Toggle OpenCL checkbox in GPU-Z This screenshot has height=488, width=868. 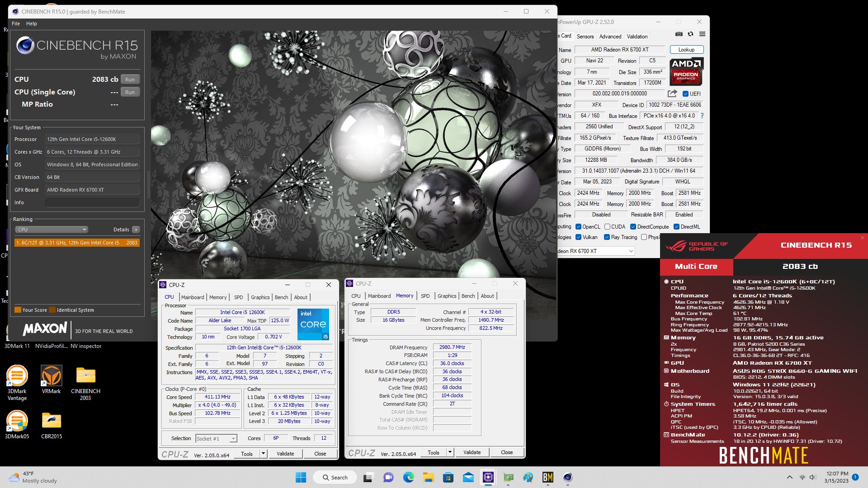click(x=578, y=227)
